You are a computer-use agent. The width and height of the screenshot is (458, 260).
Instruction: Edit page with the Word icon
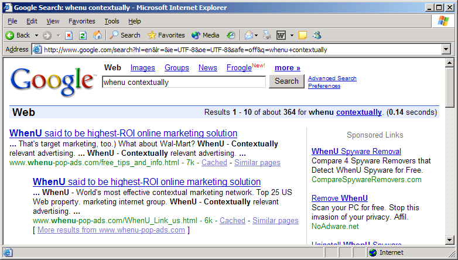[281, 35]
